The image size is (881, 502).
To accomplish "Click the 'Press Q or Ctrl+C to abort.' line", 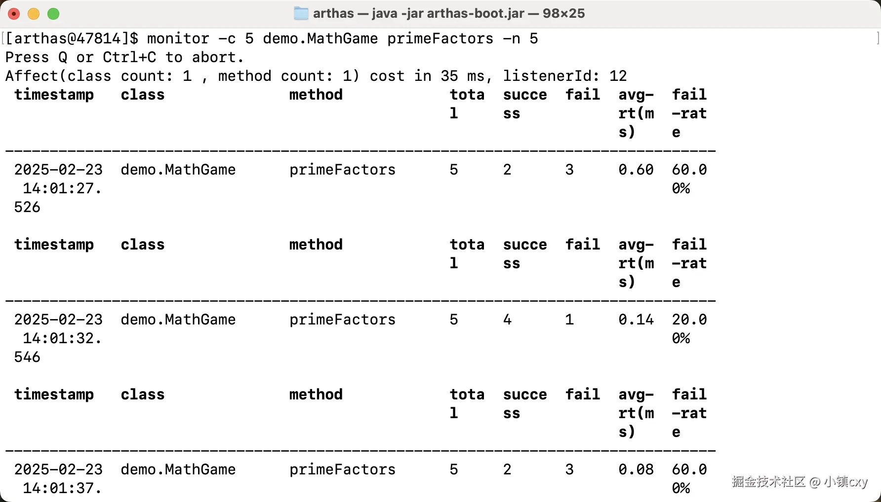I will click(x=124, y=57).
